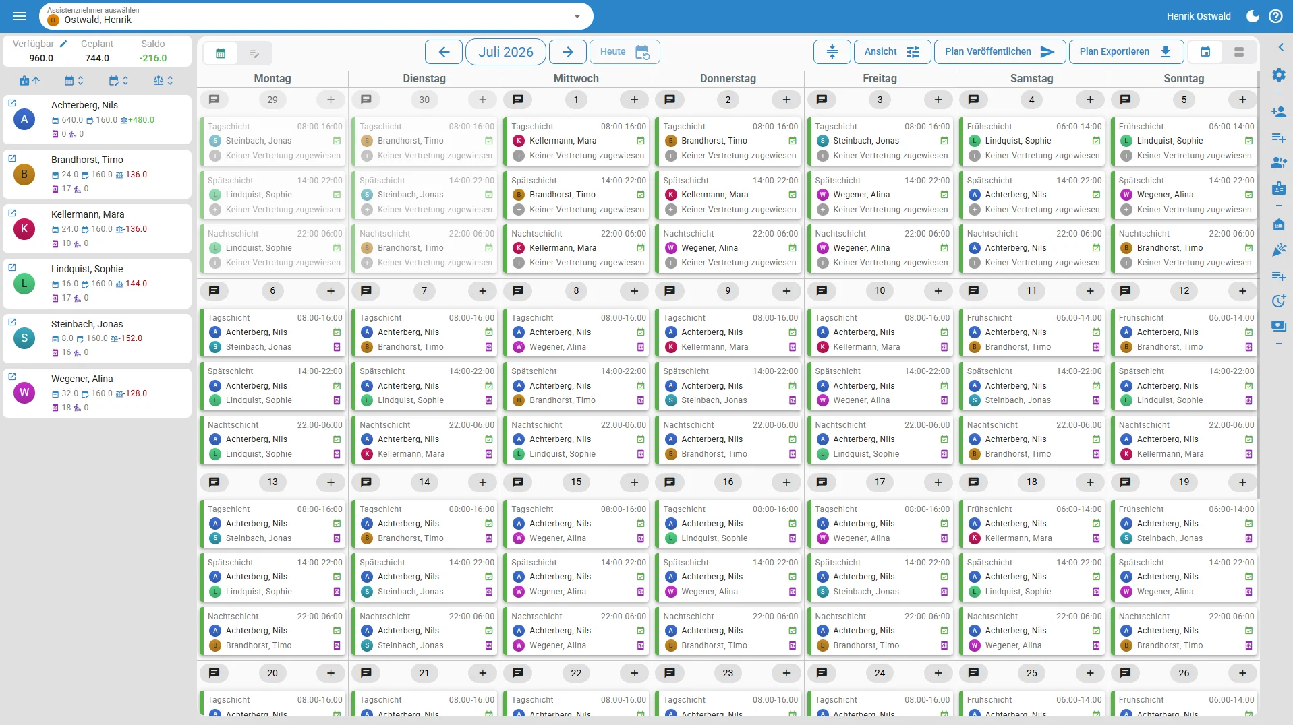Open the Assistenznehmer auswählen dropdown

[316, 16]
